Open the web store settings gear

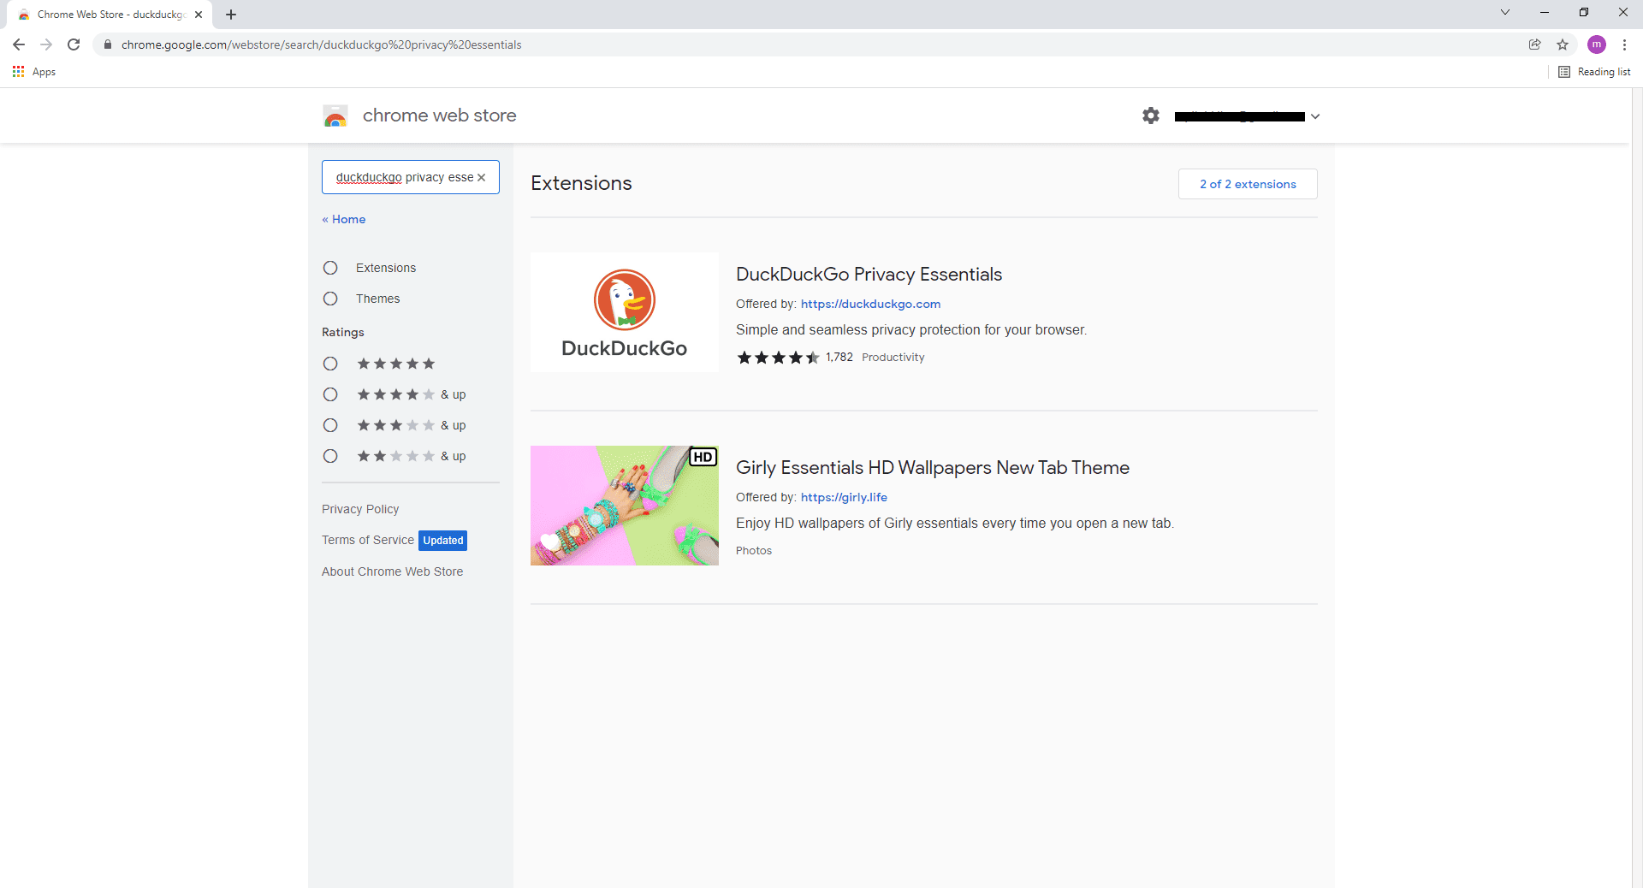[x=1151, y=115]
